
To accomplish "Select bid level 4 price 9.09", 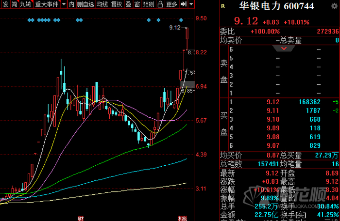I will pyautogui.click(x=273, y=128).
